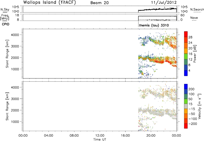204x141 pixels.
Task: Click the N.Search legend label
Action: click(x=197, y=9)
